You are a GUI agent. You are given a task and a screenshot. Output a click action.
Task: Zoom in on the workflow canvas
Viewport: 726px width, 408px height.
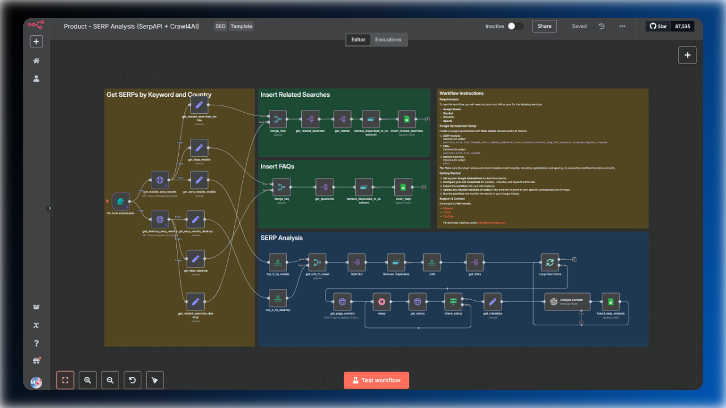(87, 380)
